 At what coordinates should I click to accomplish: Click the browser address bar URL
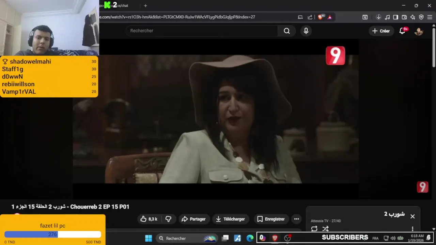click(x=177, y=17)
